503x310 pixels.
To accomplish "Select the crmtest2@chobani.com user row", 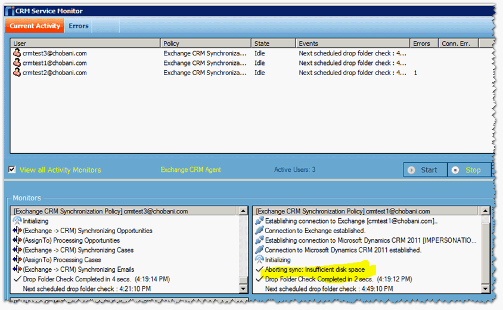I will (x=252, y=73).
